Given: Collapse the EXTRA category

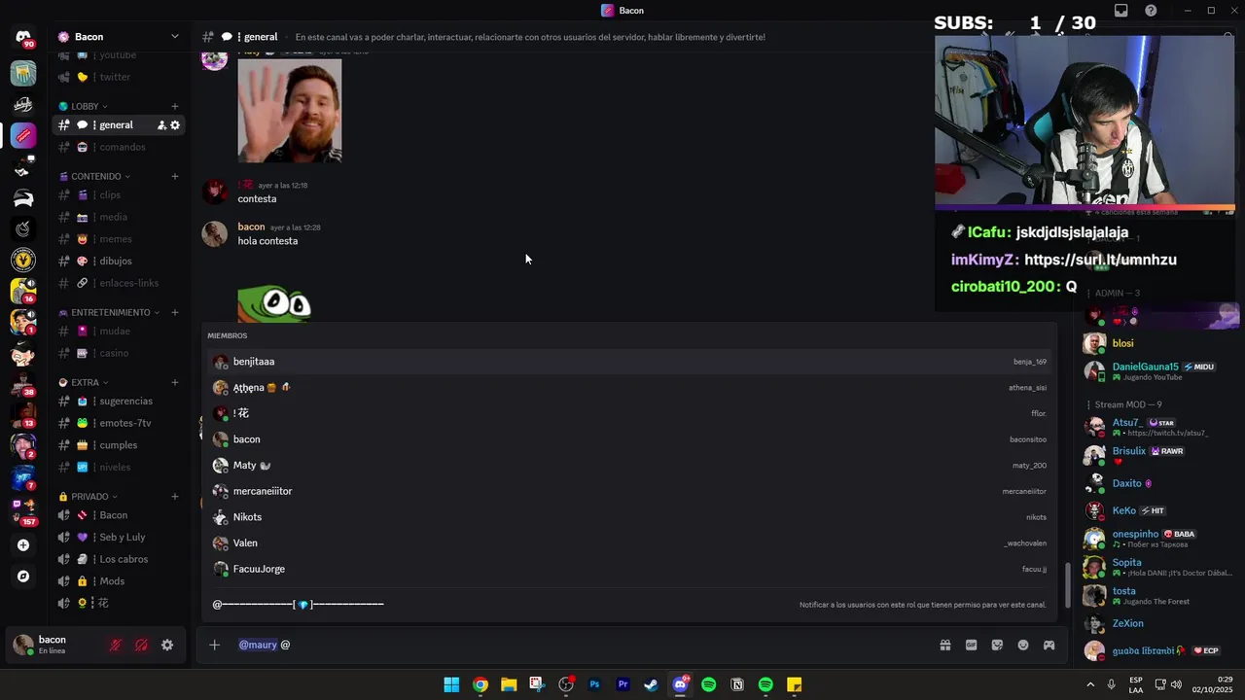Looking at the screenshot, I should (84, 382).
